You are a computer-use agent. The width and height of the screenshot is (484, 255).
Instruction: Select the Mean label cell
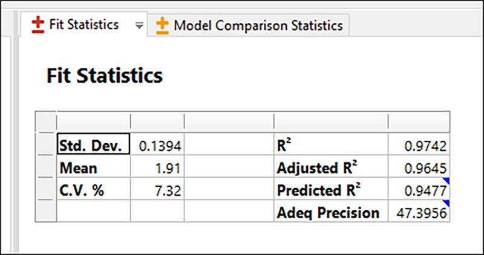click(93, 169)
